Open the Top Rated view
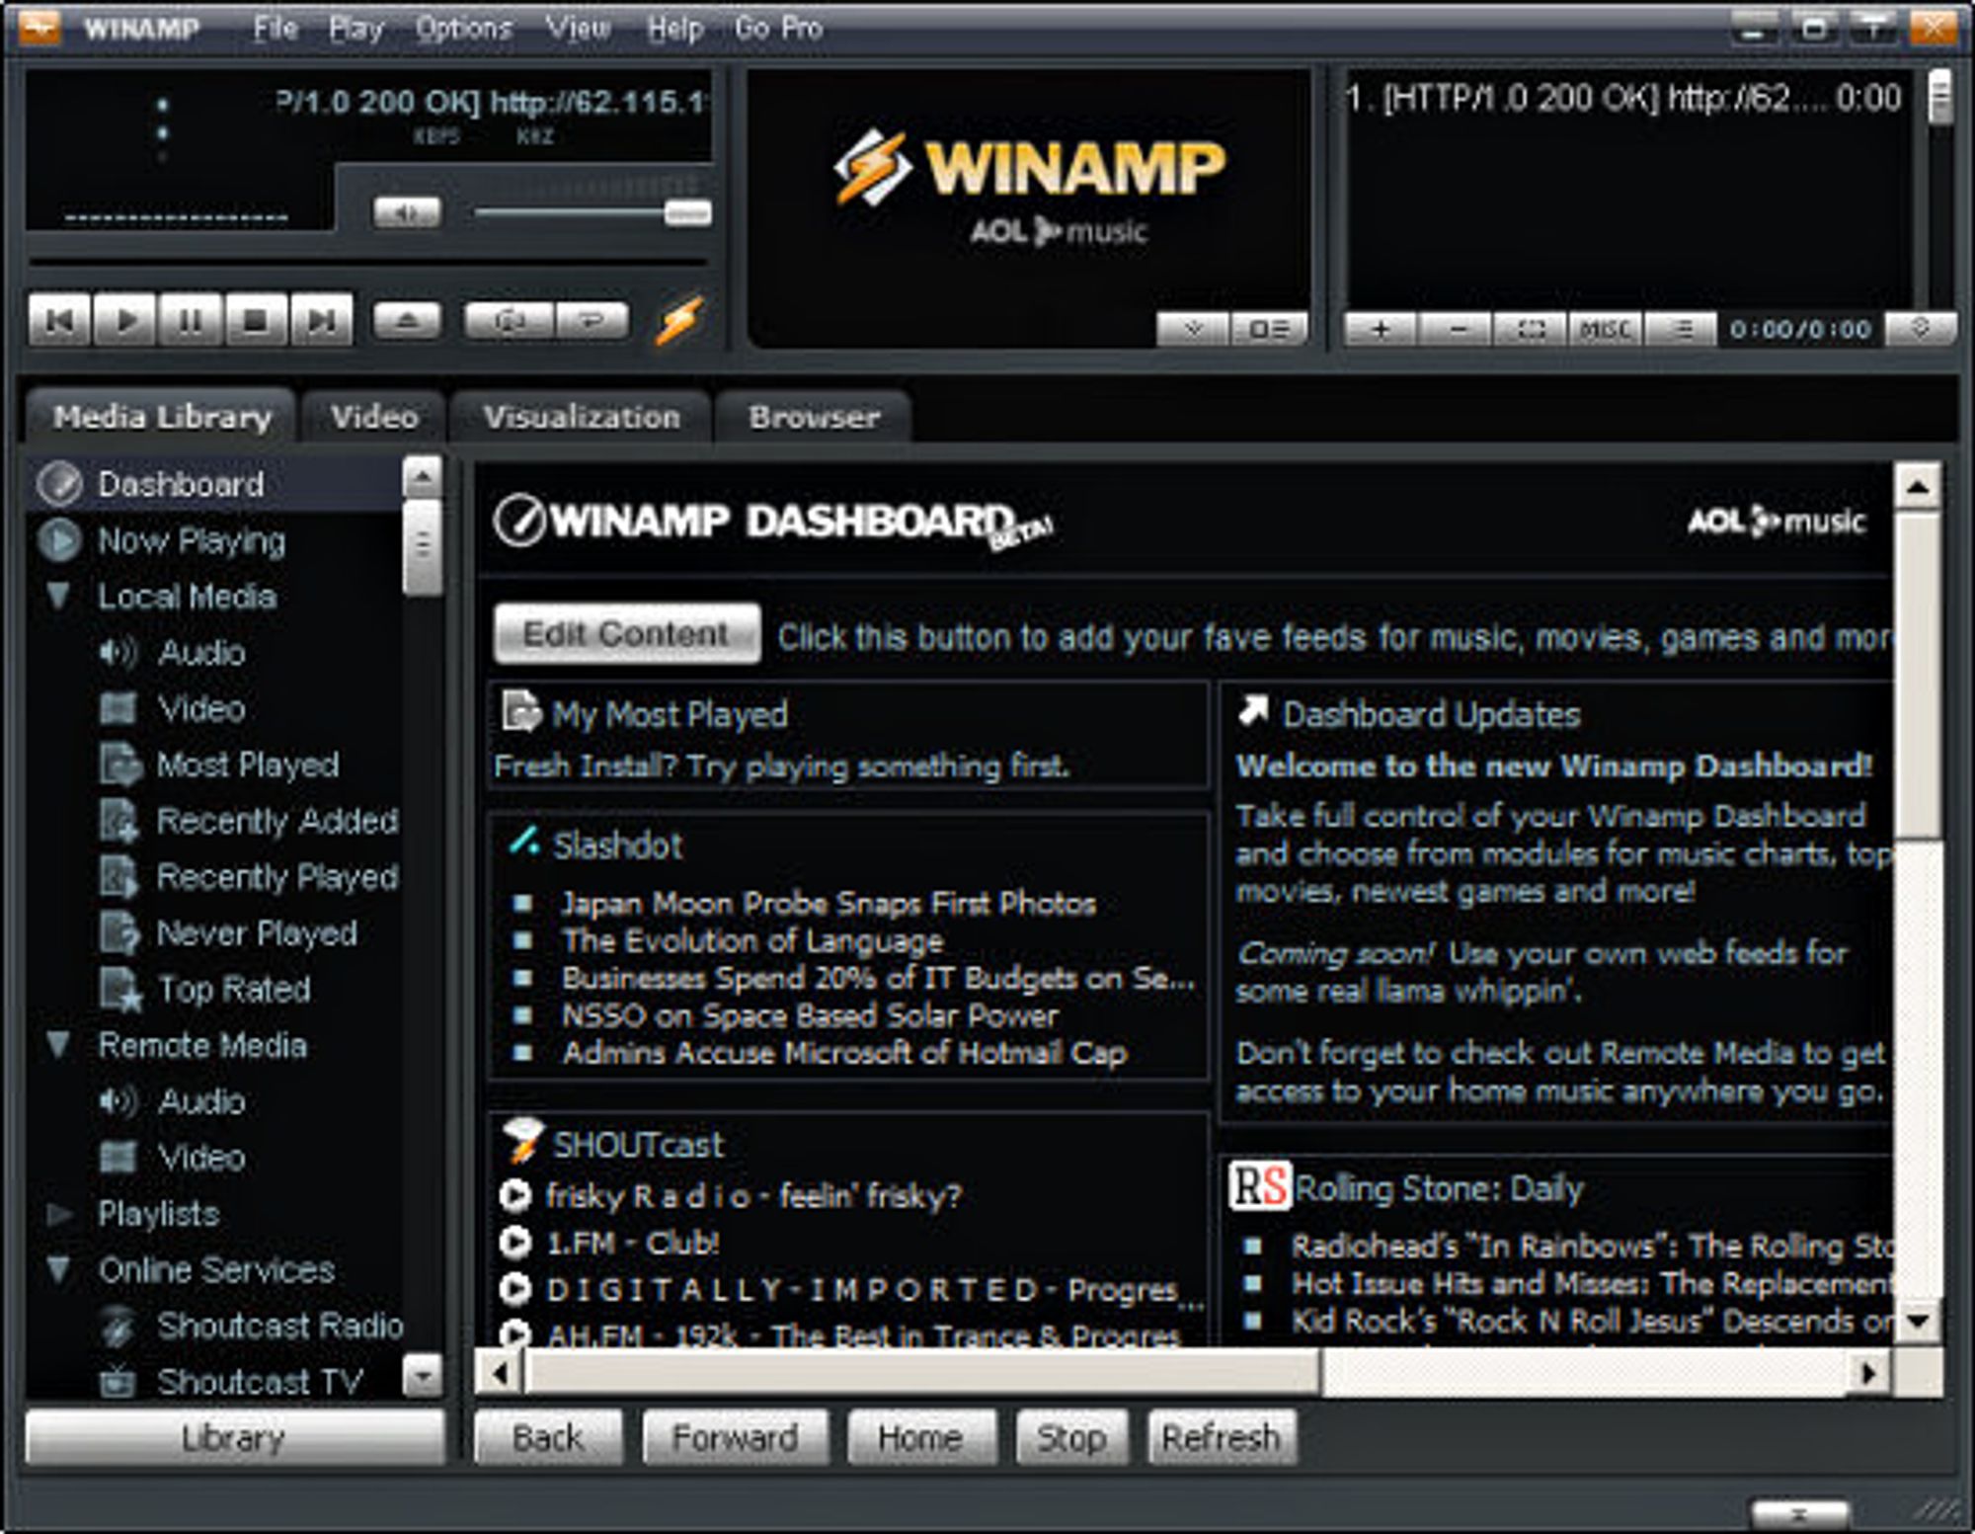The height and width of the screenshot is (1534, 1975). click(x=233, y=989)
